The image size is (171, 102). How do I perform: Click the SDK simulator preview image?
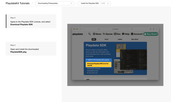[130, 58]
